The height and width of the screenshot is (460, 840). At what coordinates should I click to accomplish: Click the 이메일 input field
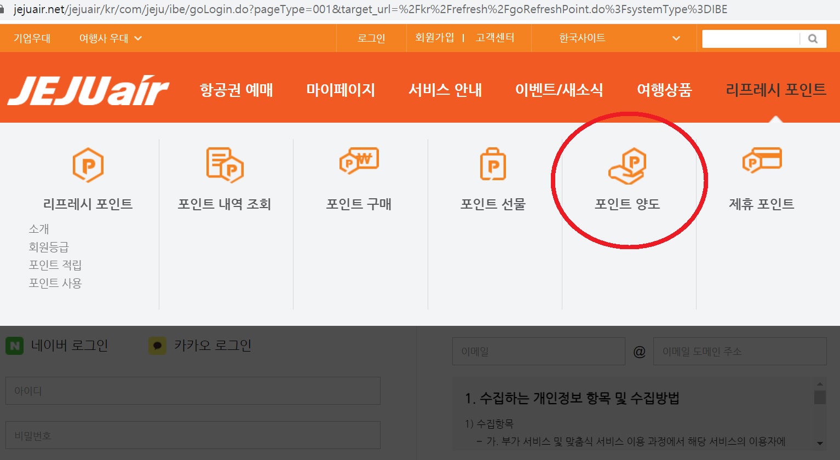click(539, 351)
